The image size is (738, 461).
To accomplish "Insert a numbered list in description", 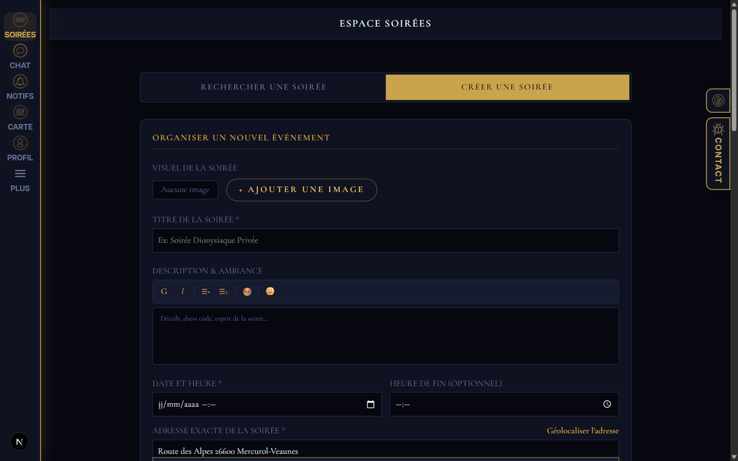I will pyautogui.click(x=224, y=291).
